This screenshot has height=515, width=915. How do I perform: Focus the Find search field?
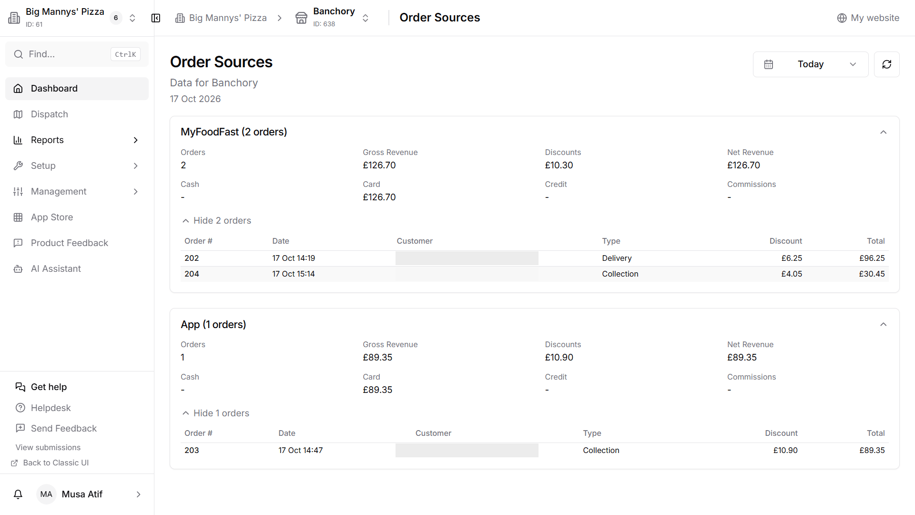pos(77,54)
